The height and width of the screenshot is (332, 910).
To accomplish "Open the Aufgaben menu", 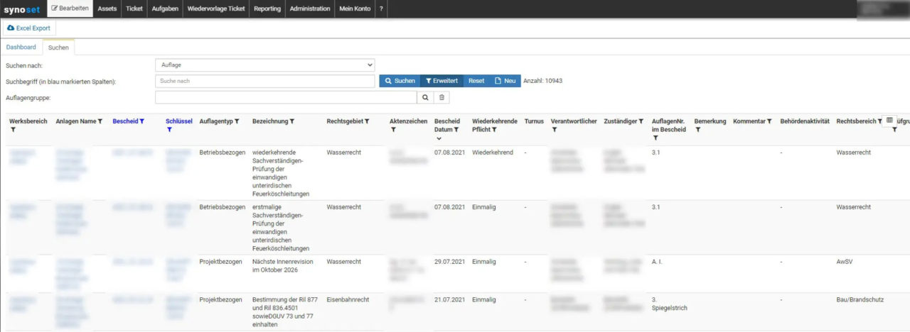I will pos(165,9).
